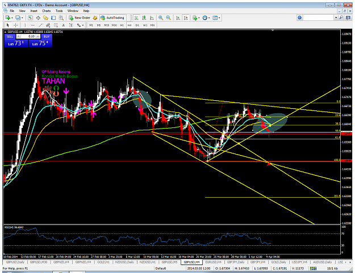Open the Arrows objects dropdown
The image size is (355, 273).
[80, 25]
